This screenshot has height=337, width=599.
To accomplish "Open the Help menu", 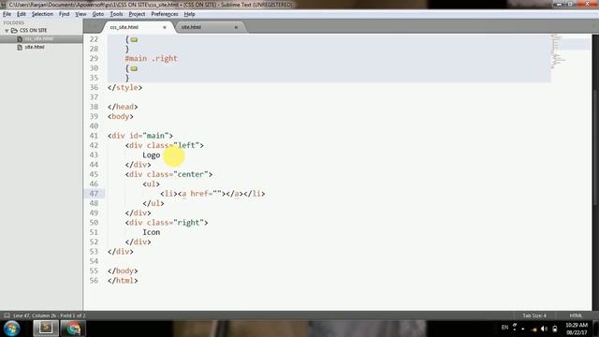I will (189, 14).
